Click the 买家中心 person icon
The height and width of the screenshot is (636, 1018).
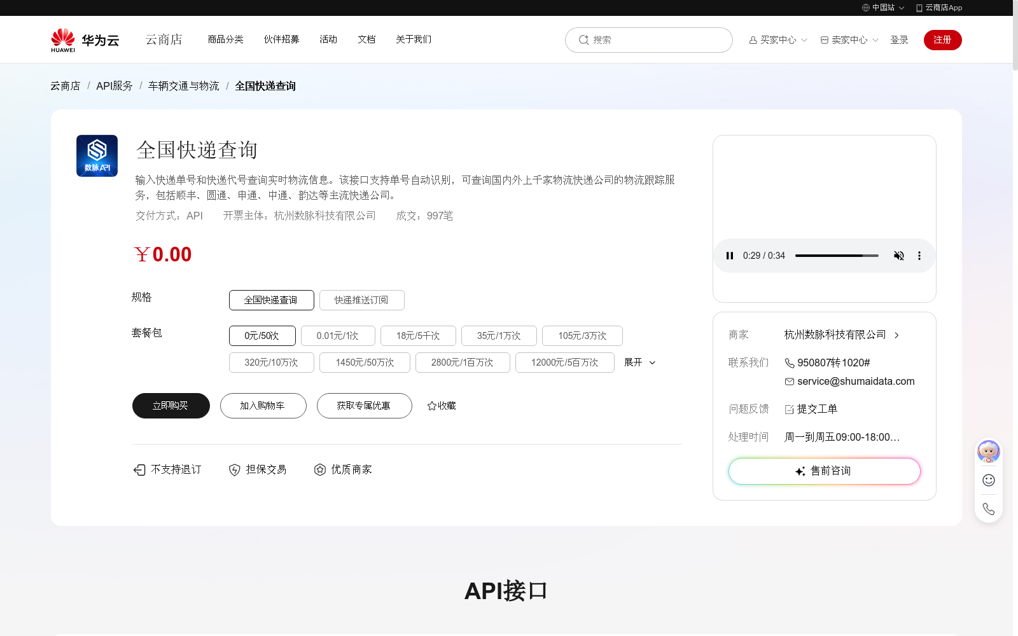click(x=753, y=40)
